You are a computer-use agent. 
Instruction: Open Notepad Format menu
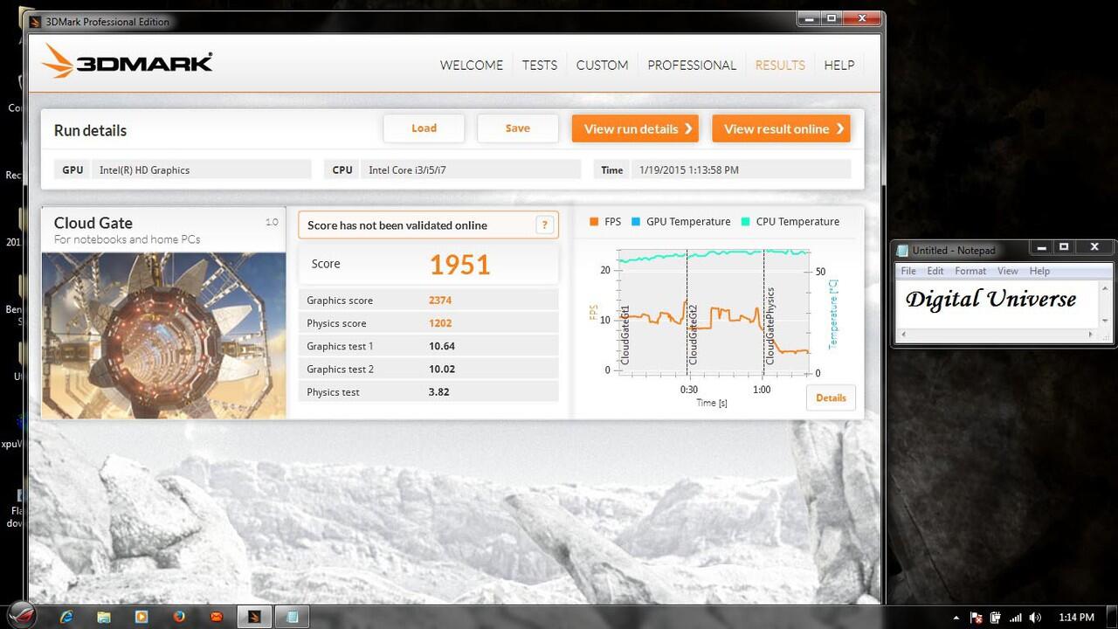coord(970,271)
